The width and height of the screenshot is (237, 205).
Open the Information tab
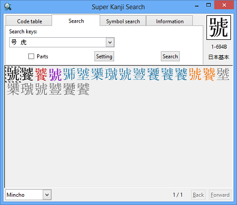coord(170,21)
